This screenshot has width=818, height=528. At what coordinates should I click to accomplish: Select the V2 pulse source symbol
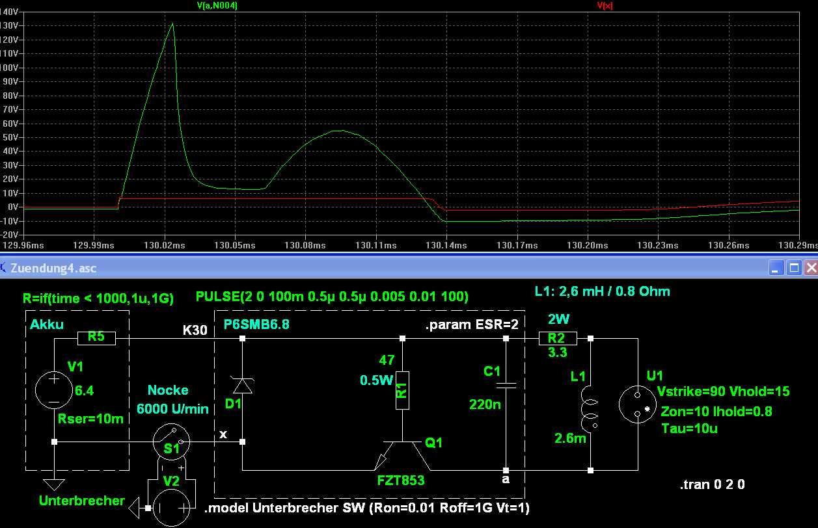172,507
